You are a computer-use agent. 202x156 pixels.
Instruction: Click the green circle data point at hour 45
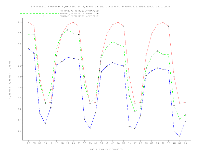[x=112, y=42]
